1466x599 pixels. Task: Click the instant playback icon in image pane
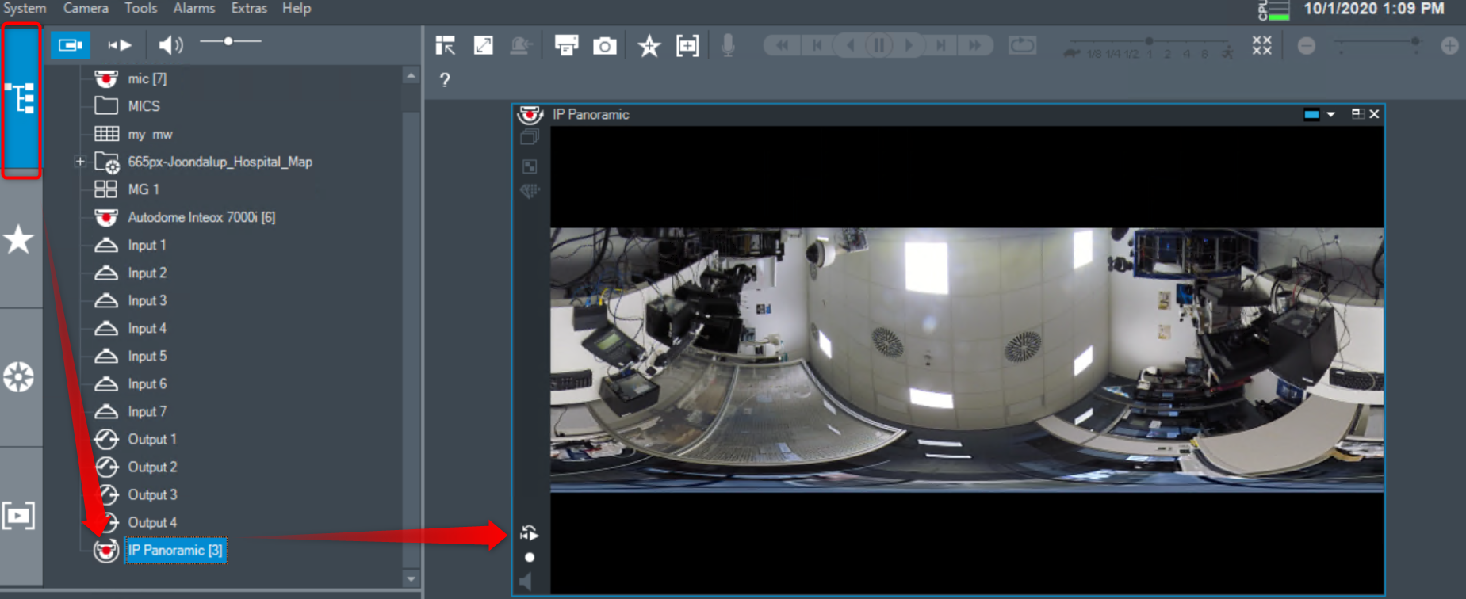click(x=529, y=533)
